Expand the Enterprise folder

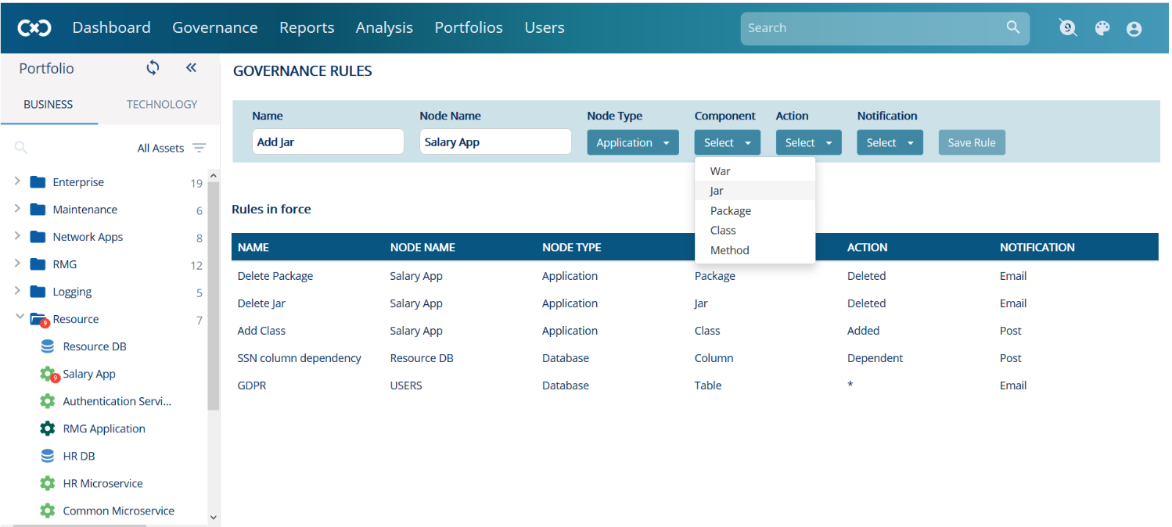coord(17,181)
